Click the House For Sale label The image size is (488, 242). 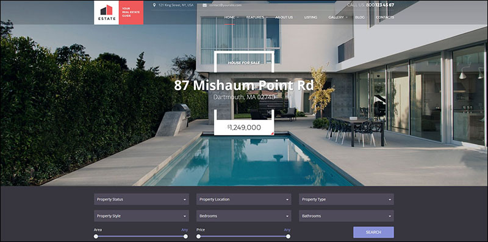point(244,63)
